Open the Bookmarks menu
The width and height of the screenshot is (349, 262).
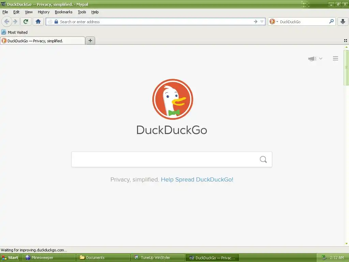pyautogui.click(x=64, y=12)
